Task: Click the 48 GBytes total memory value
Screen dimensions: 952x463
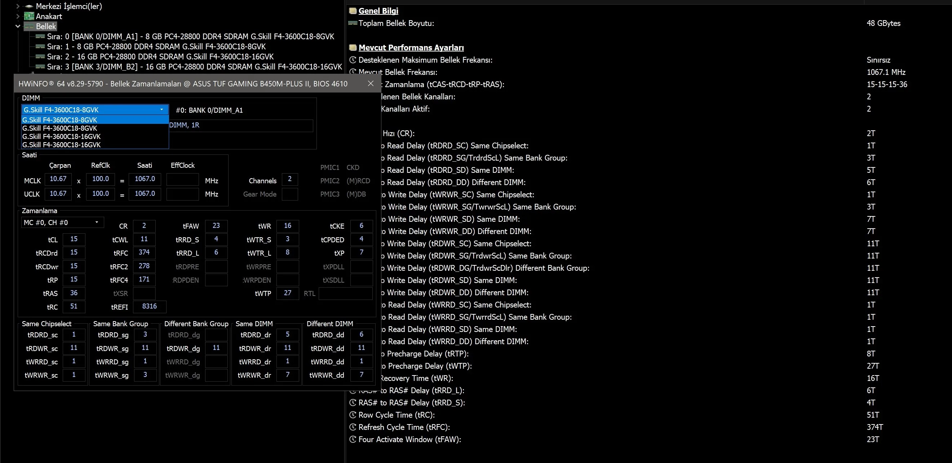Action: point(884,23)
